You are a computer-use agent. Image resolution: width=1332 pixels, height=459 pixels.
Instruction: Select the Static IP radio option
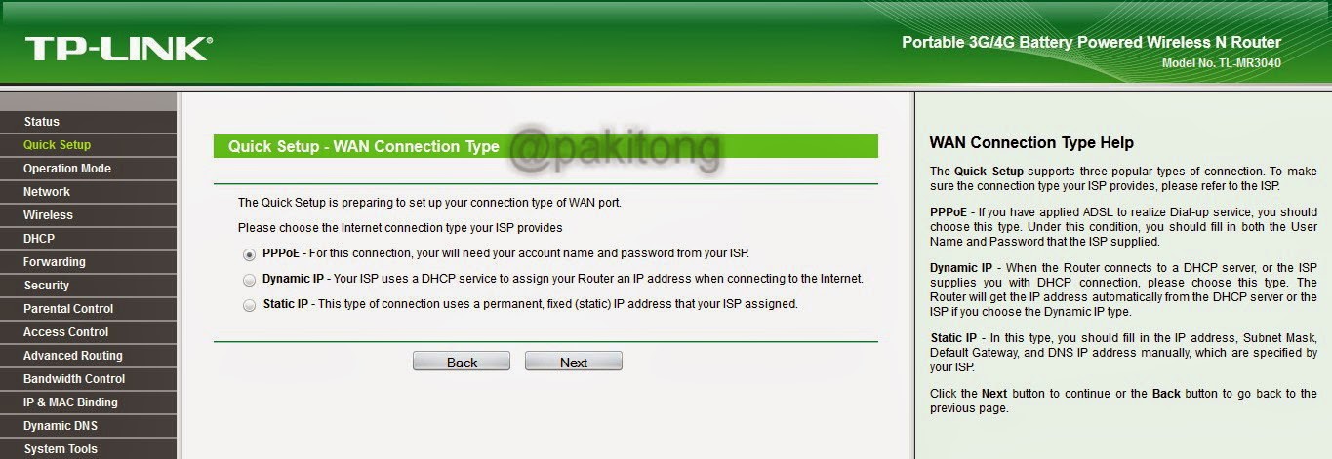tap(250, 304)
